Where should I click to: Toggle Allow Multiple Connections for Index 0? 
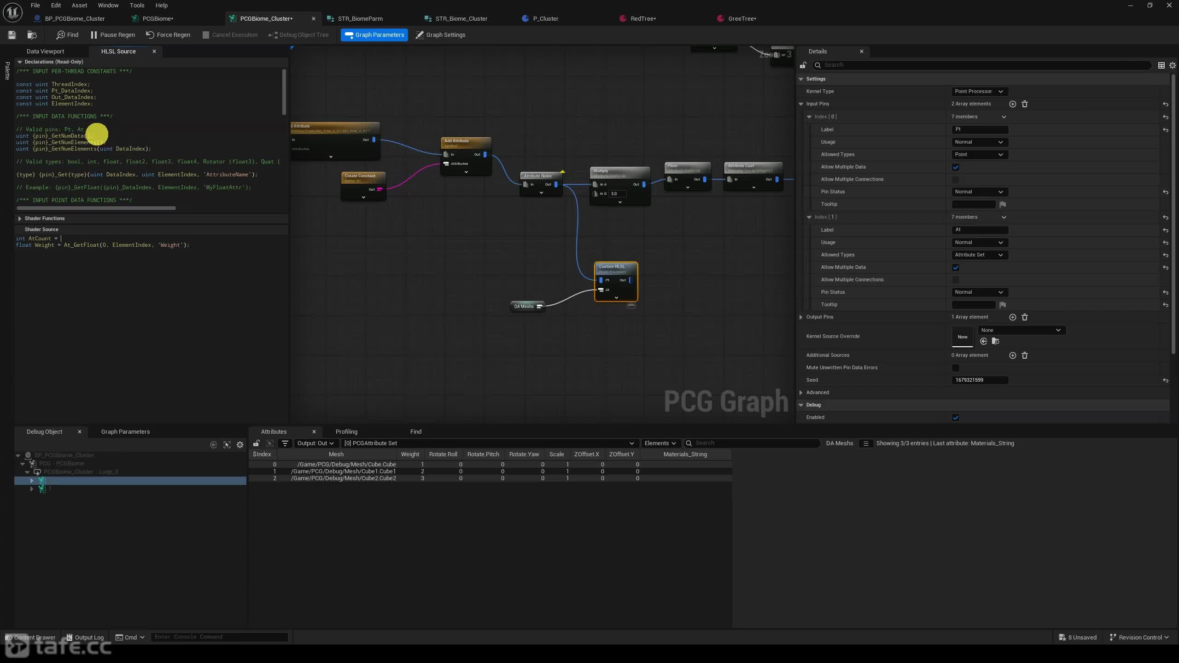click(956, 180)
